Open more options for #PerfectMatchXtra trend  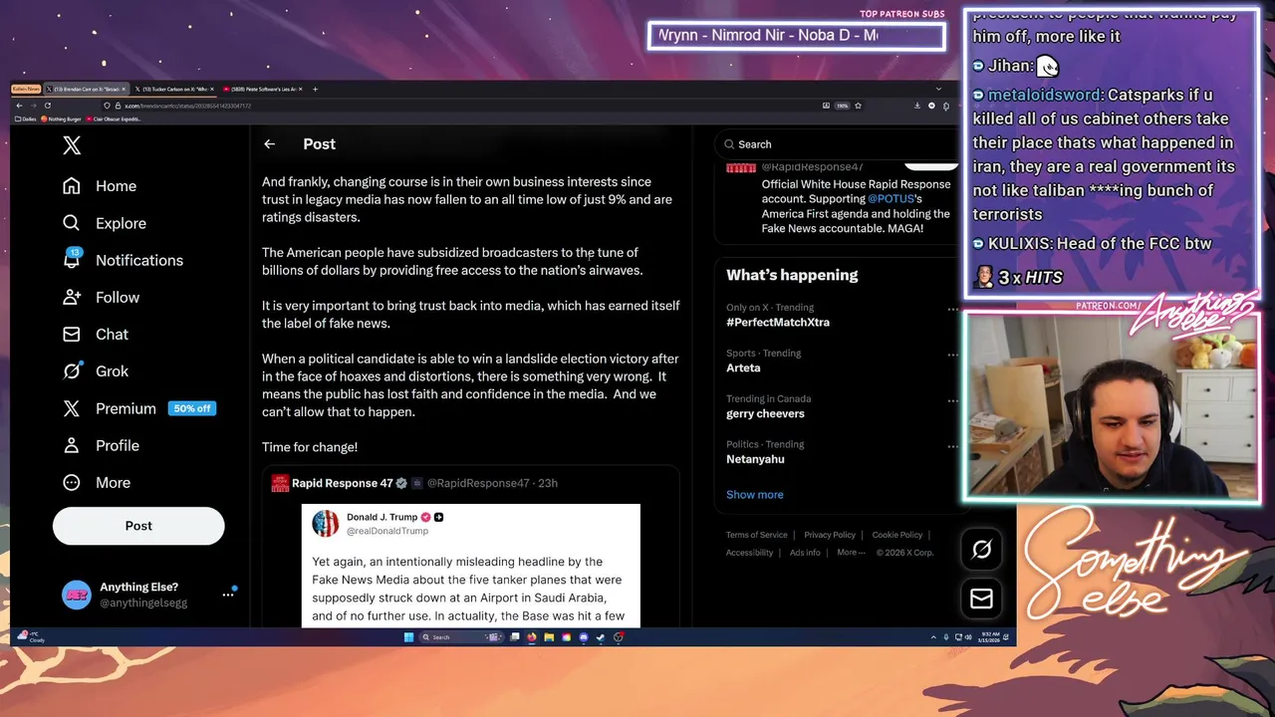952,309
